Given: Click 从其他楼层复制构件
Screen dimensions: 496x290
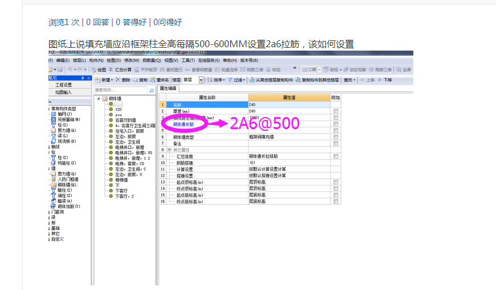Looking at the screenshot, I should pyautogui.click(x=271, y=80).
